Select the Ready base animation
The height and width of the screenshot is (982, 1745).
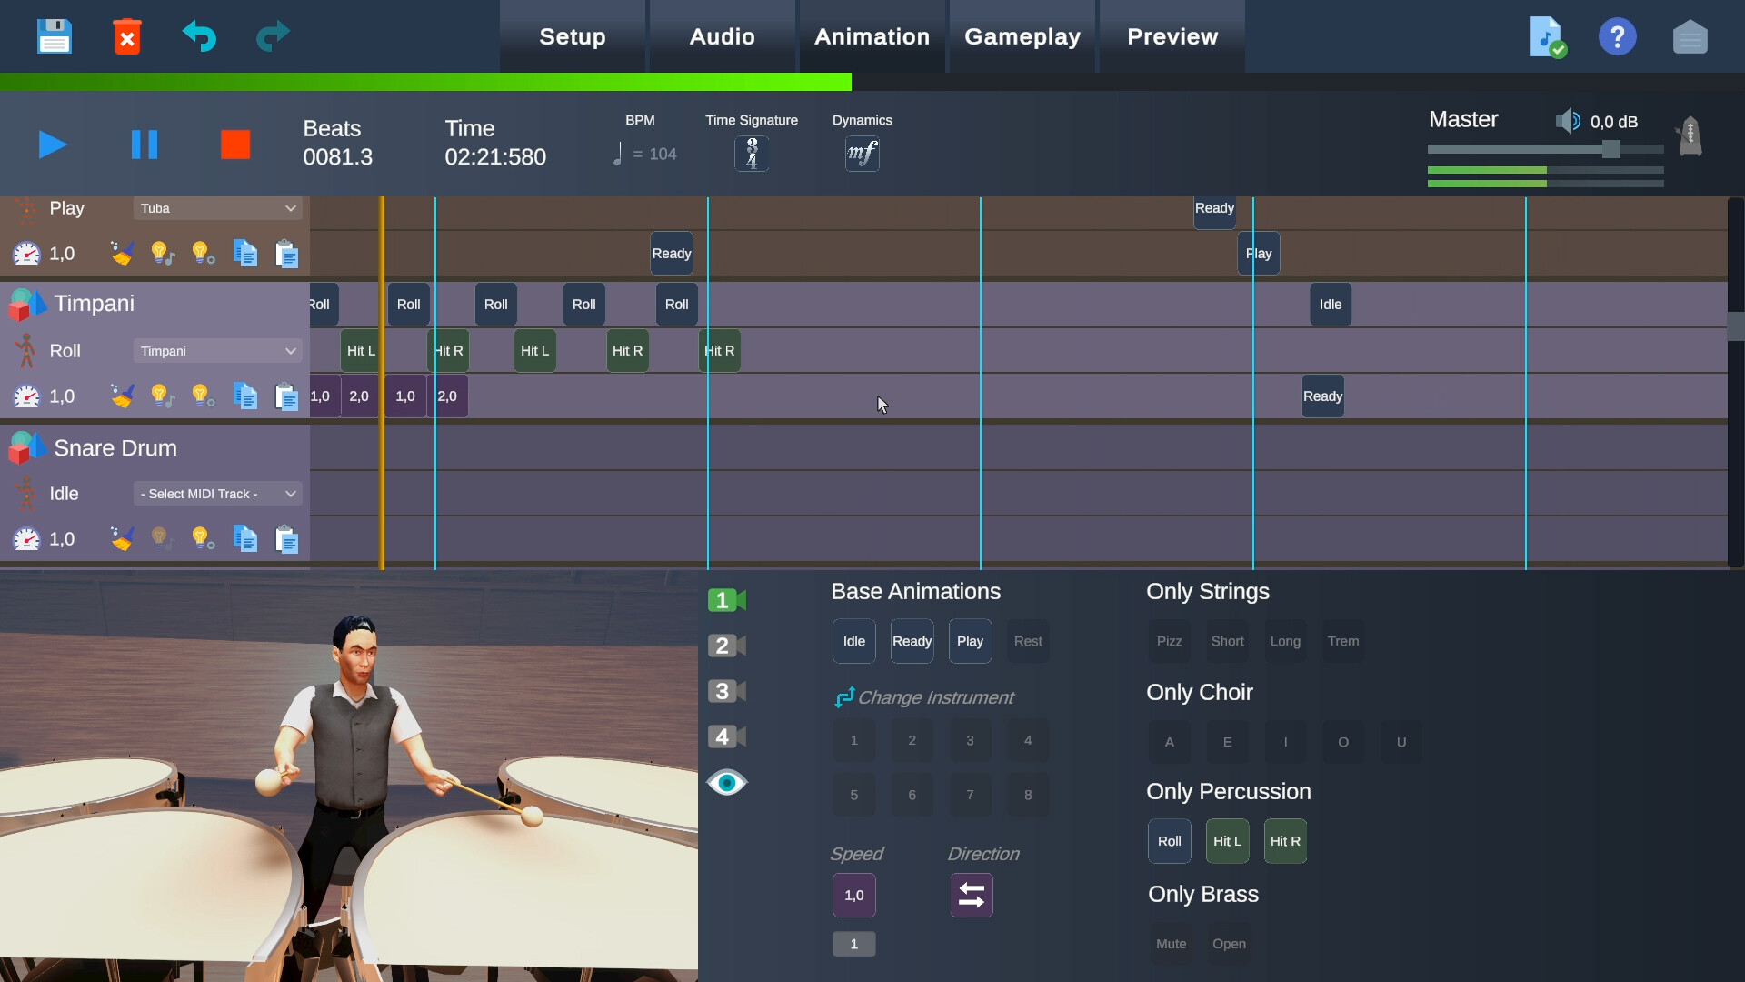(x=912, y=640)
